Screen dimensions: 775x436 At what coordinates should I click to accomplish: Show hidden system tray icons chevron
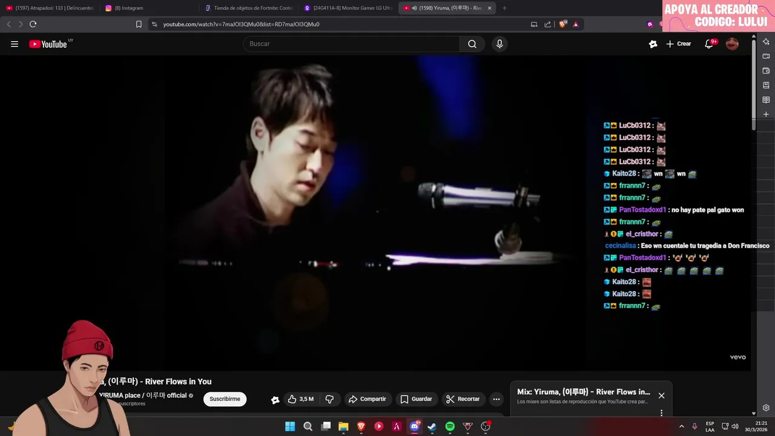point(681,426)
